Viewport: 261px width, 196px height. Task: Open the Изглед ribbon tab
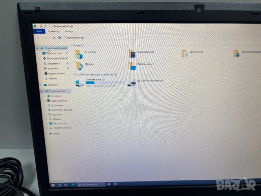[x=69, y=31]
